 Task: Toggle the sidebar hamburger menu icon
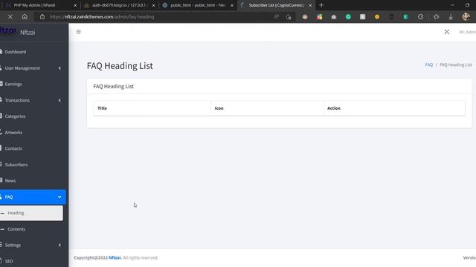click(78, 32)
